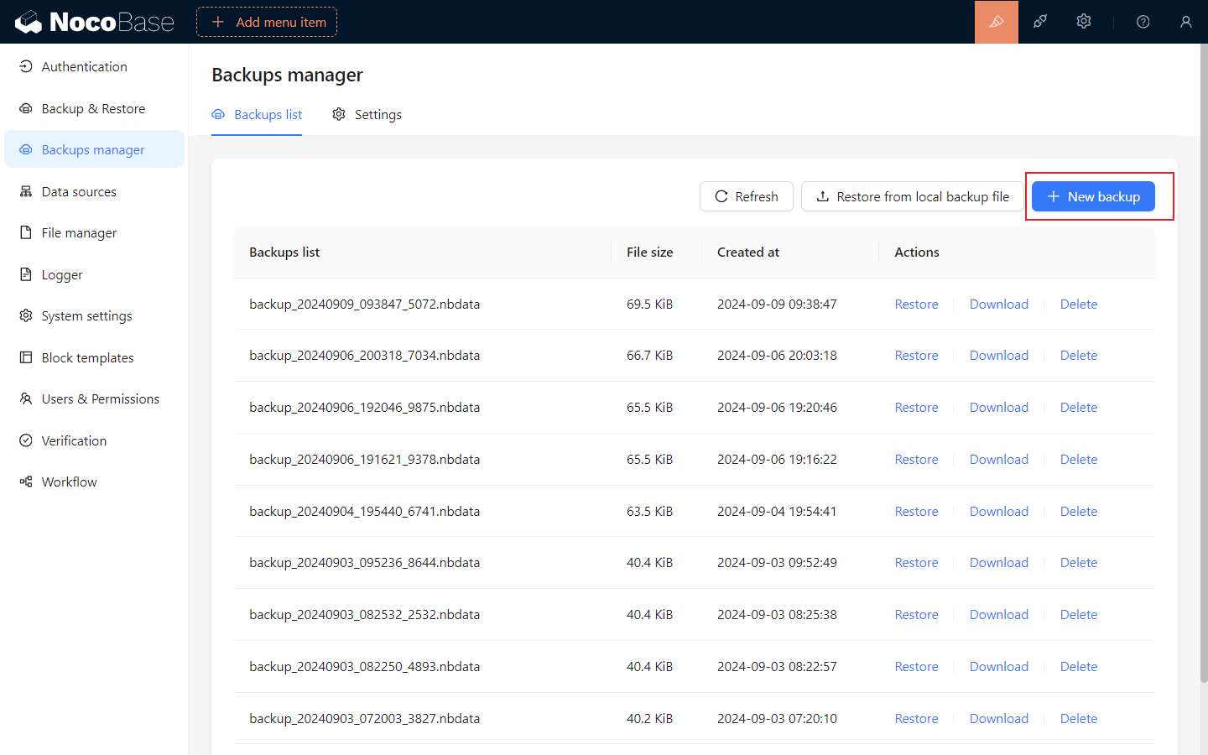Switch to the Settings tab
The image size is (1208, 755).
pyautogui.click(x=367, y=115)
